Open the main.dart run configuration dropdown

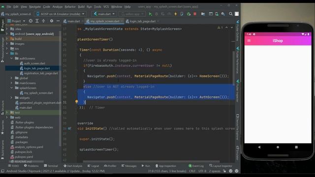pos(104,14)
